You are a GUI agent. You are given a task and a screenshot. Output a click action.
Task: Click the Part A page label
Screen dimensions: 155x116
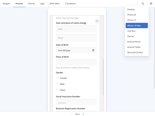pyautogui.click(x=77, y=114)
